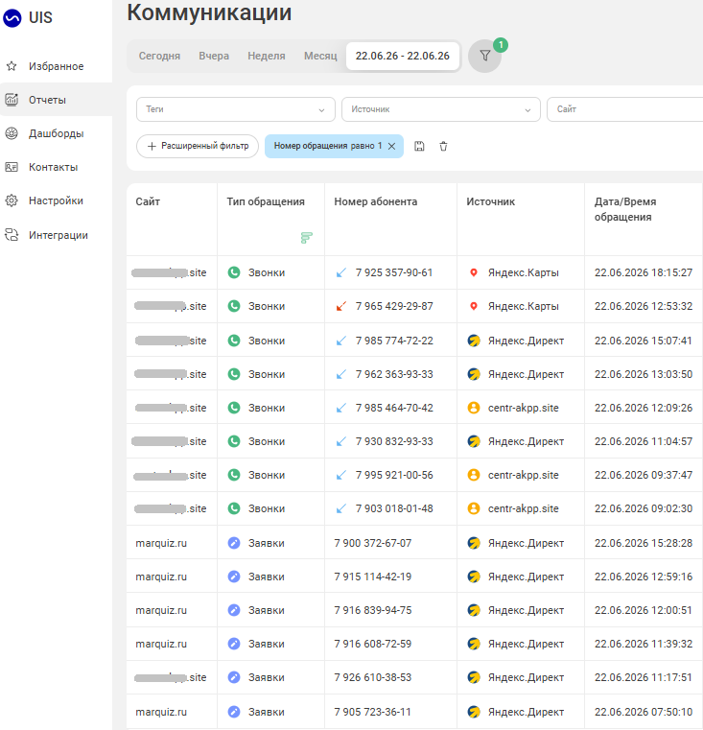Select phone number 7 916 608-72-59
The height and width of the screenshot is (730, 703).
373,644
